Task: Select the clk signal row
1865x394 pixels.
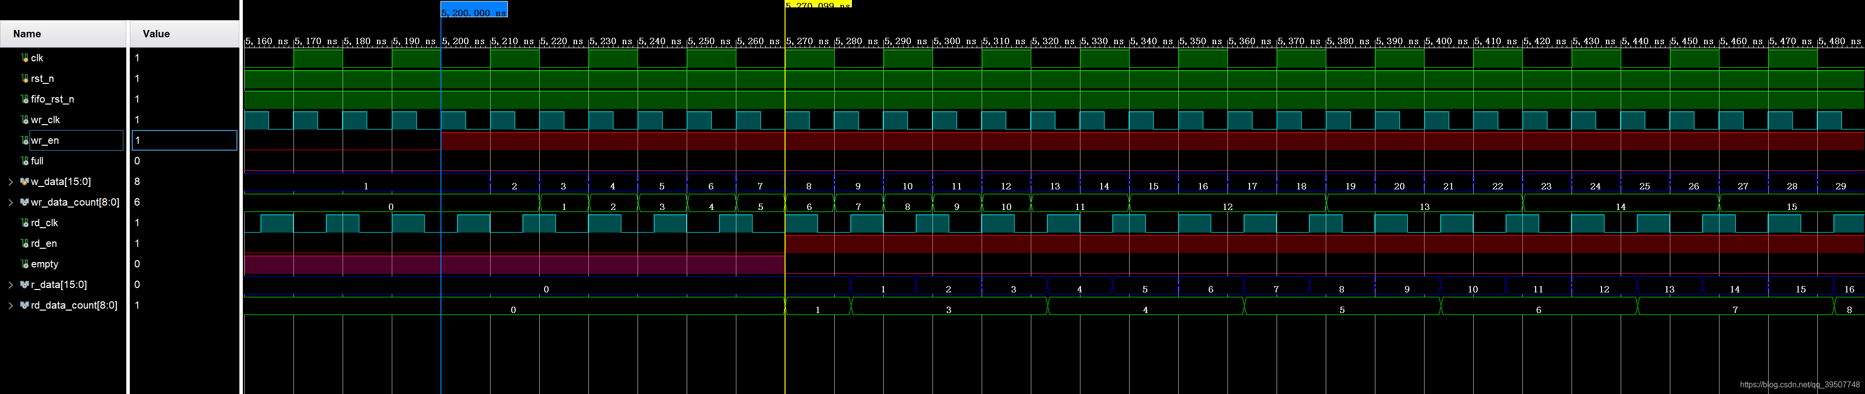Action: pos(63,58)
